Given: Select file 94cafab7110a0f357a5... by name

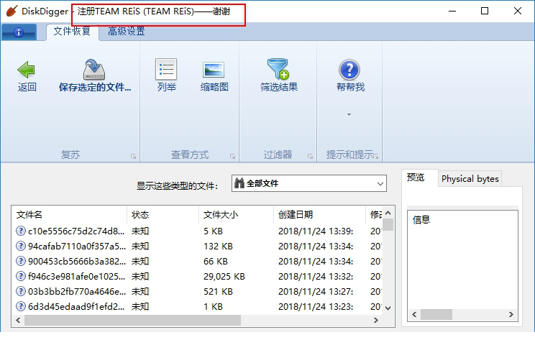Looking at the screenshot, I should [x=77, y=246].
